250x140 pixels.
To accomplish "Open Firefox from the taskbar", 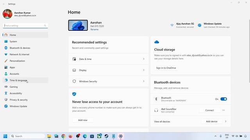I will click(x=70, y=136).
